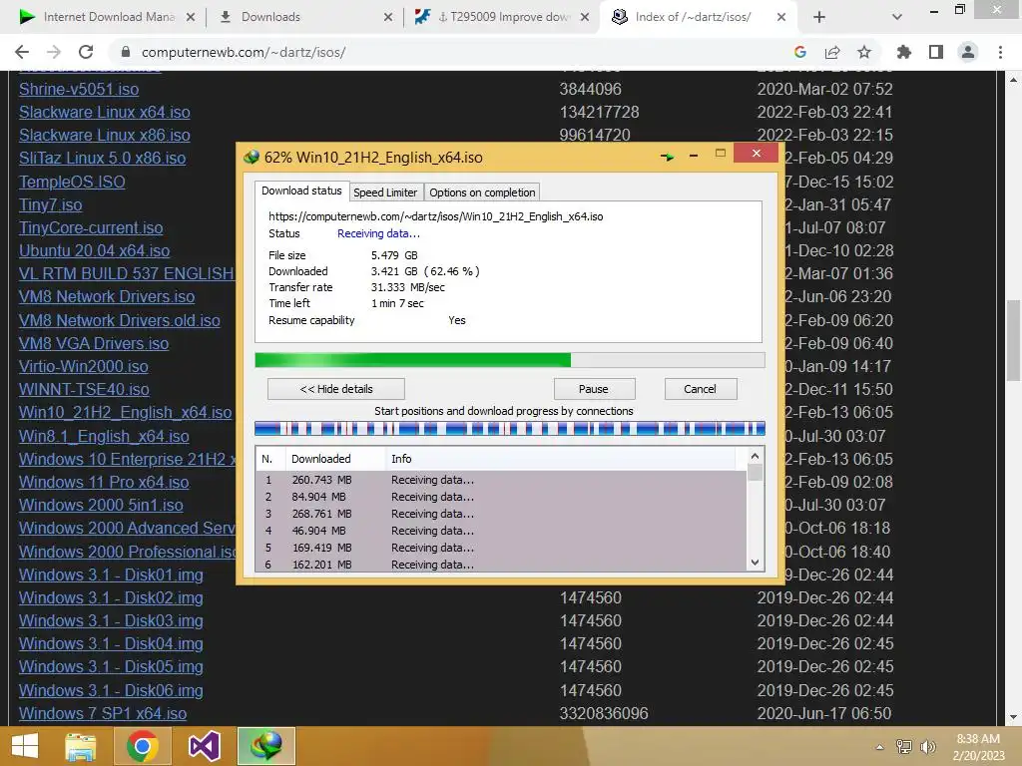The image size is (1022, 766).
Task: Open the Ubuntu 20.04 x64.iso link
Action: pos(95,250)
